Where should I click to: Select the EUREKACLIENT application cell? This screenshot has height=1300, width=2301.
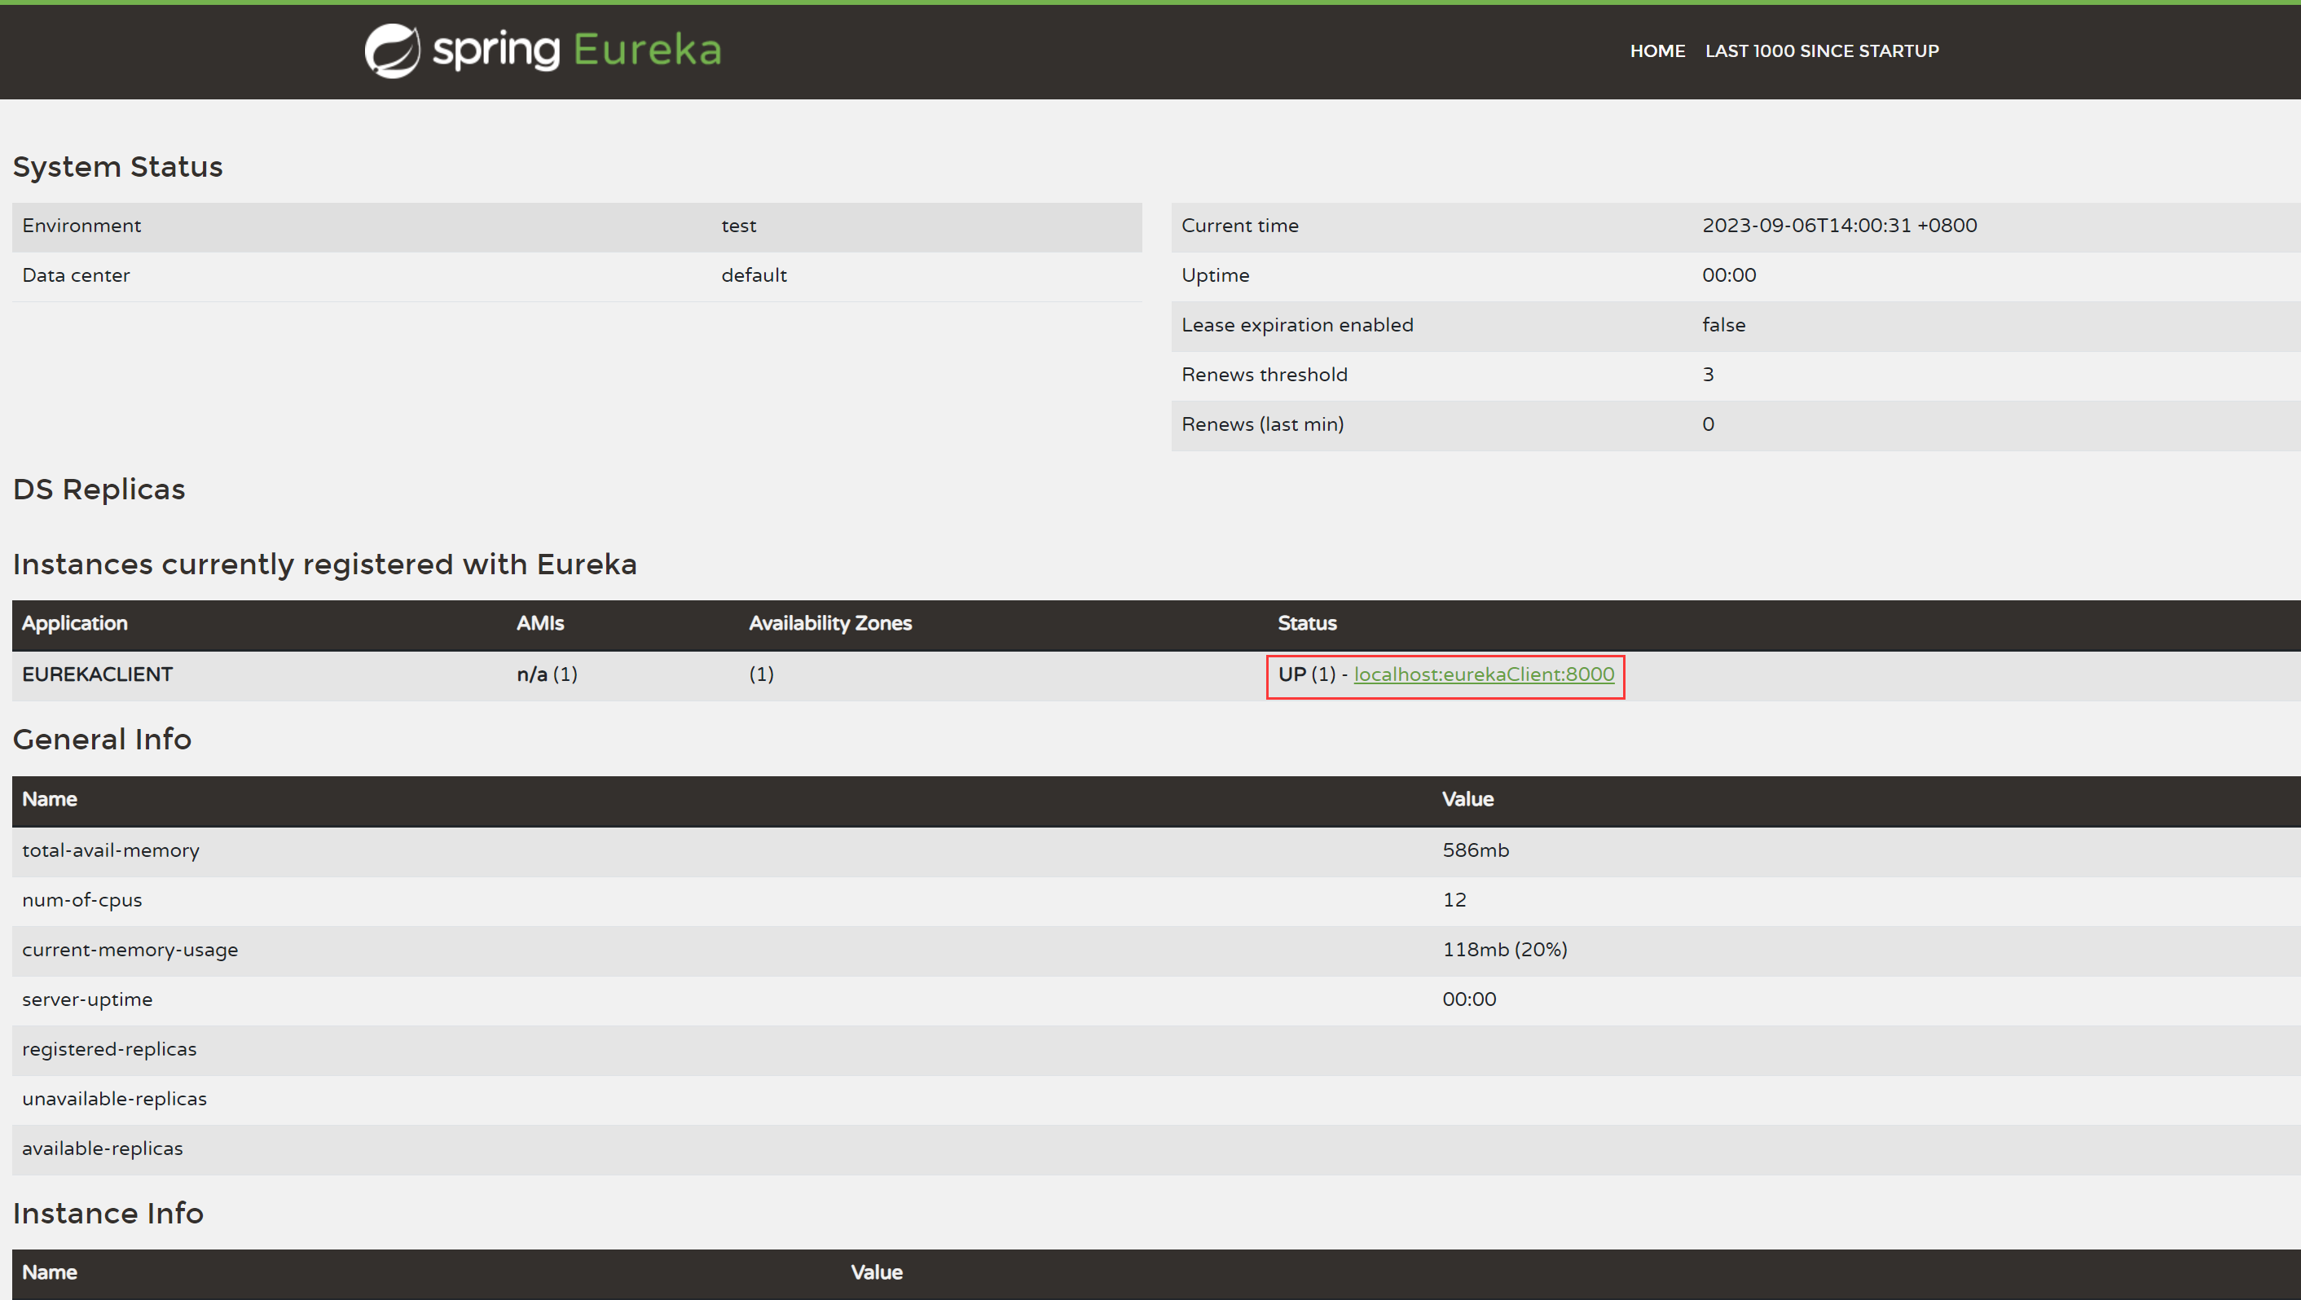pos(97,674)
